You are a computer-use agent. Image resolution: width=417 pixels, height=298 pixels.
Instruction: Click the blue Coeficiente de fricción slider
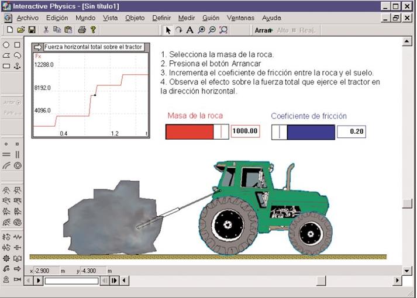(303, 132)
